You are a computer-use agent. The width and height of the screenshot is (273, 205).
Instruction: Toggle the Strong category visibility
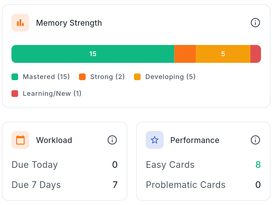pos(102,77)
